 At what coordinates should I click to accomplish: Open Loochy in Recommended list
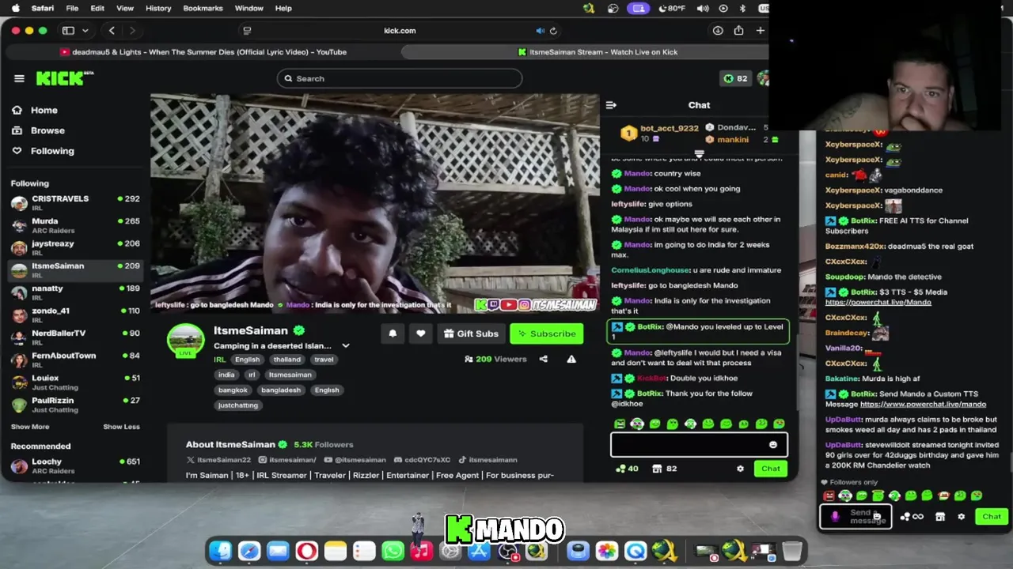point(75,465)
